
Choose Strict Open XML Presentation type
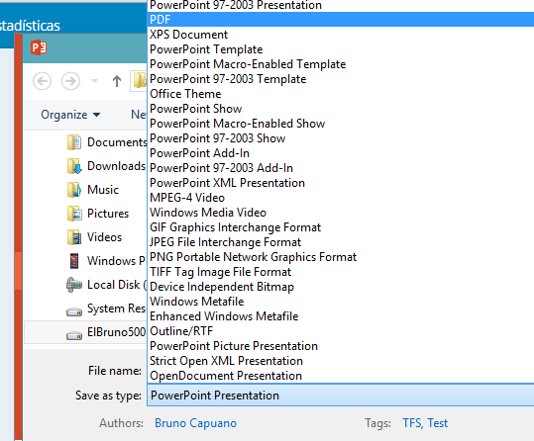tap(341, 361)
